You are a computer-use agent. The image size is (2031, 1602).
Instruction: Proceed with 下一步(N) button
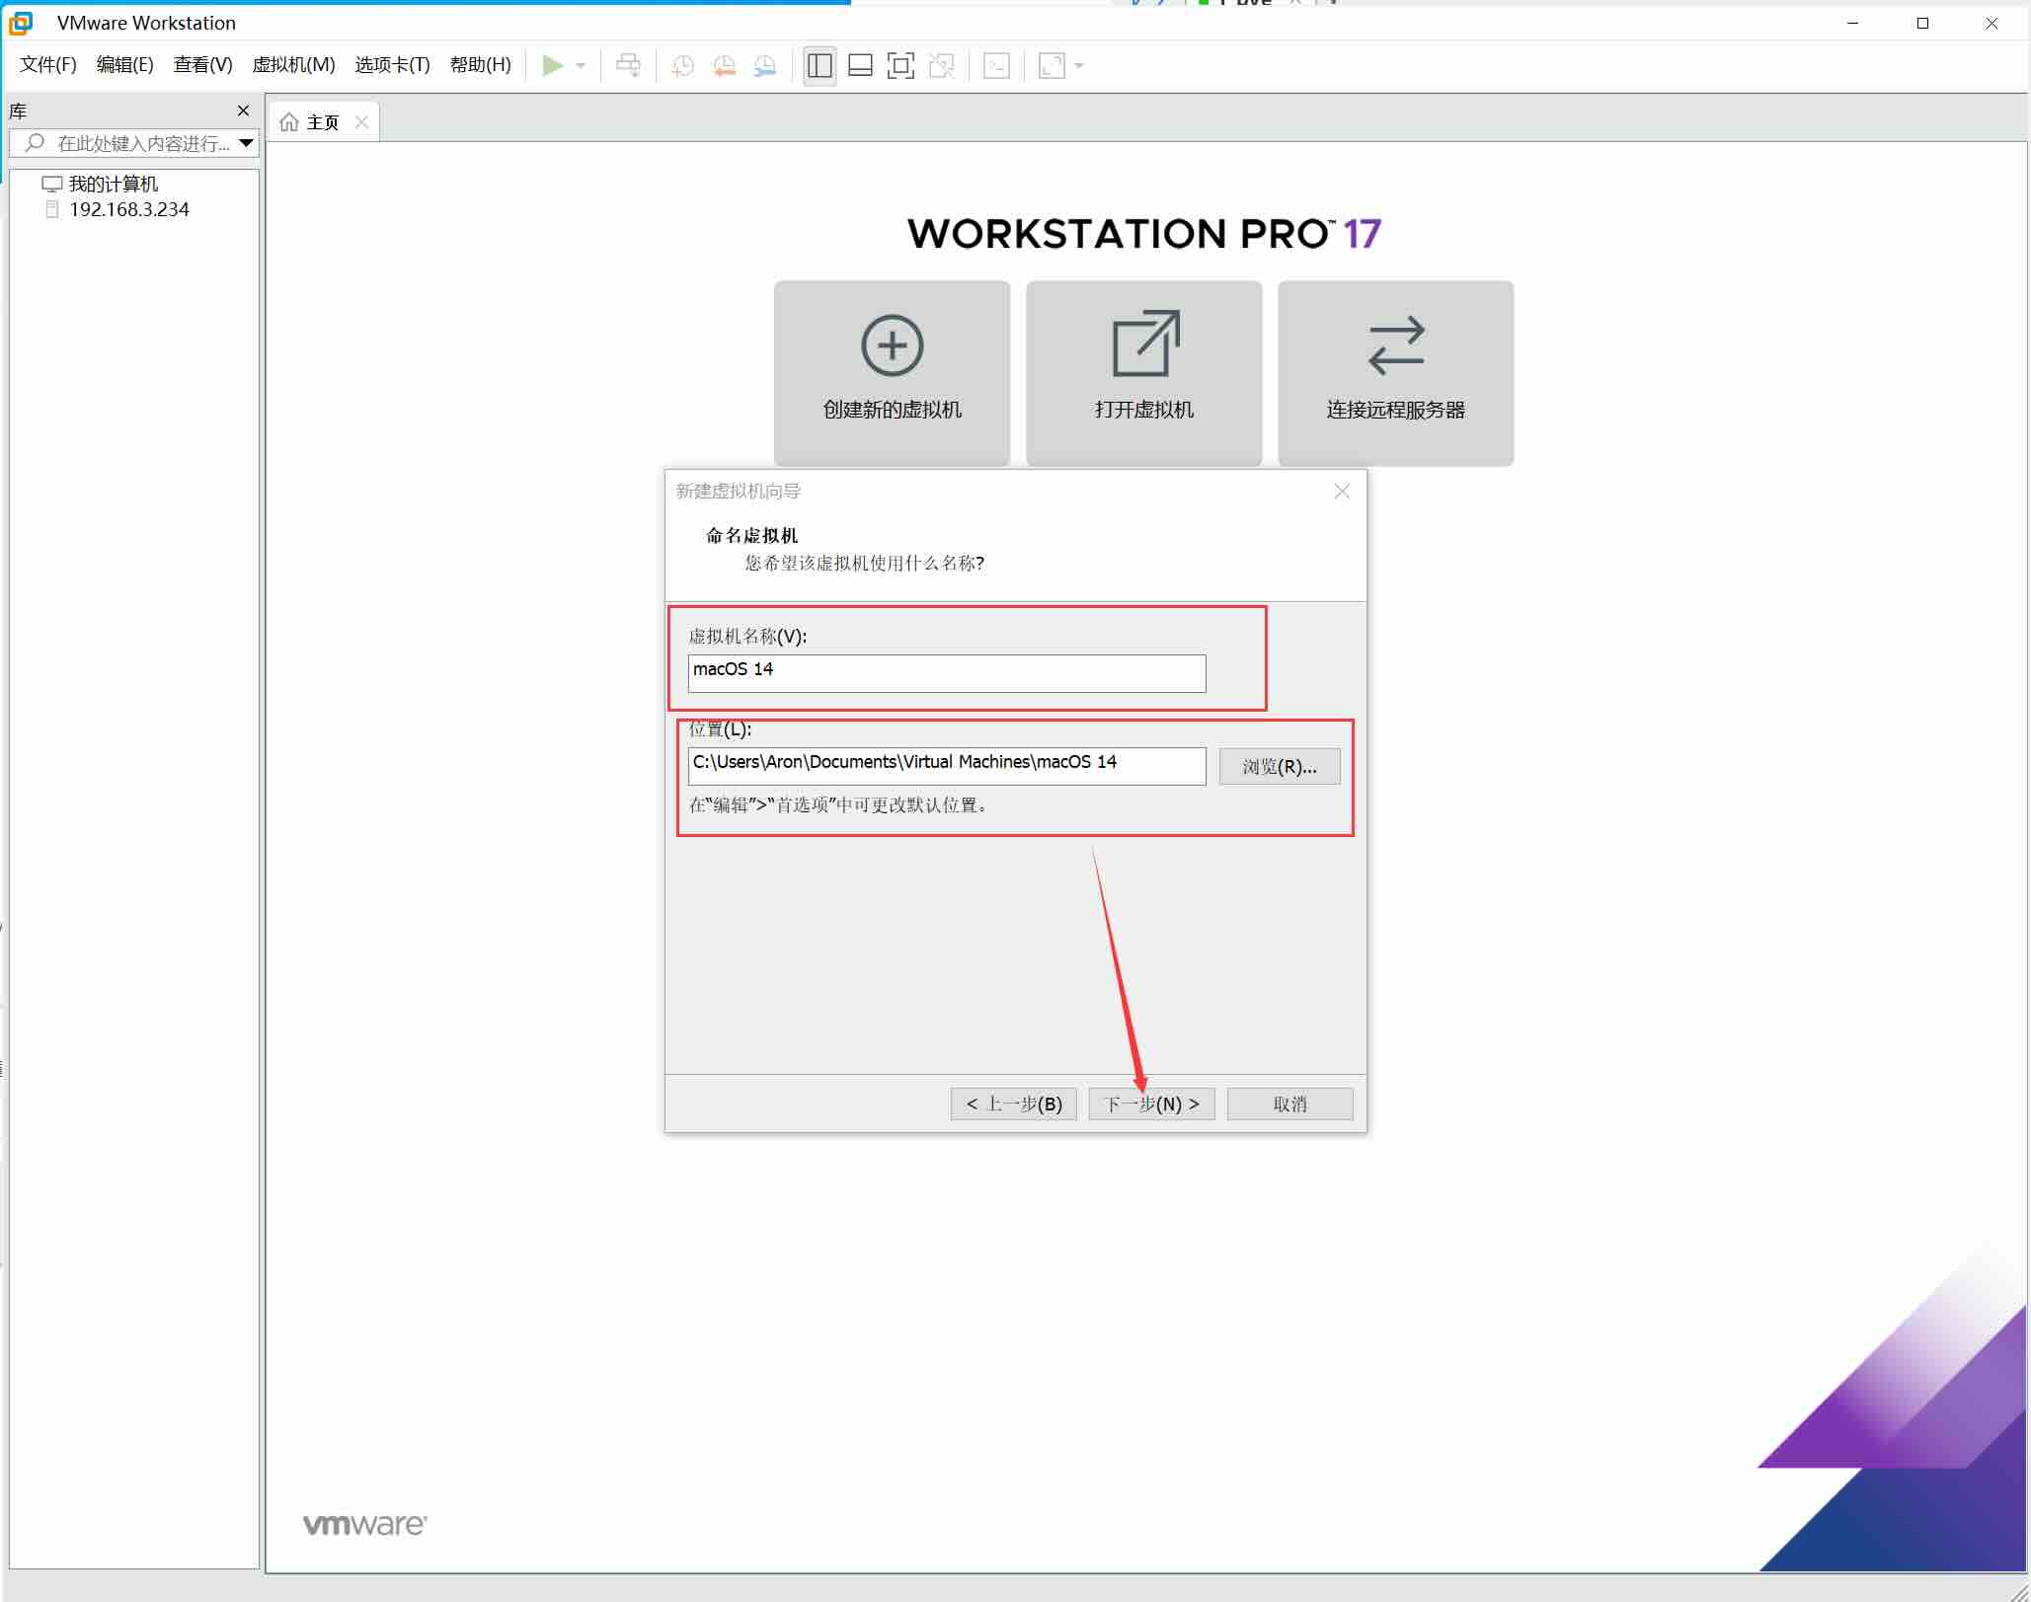(x=1151, y=1104)
